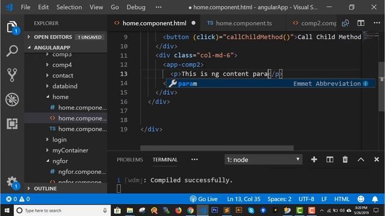This screenshot has width=385, height=216.
Task: Open the Source Control view
Action: click(12, 74)
